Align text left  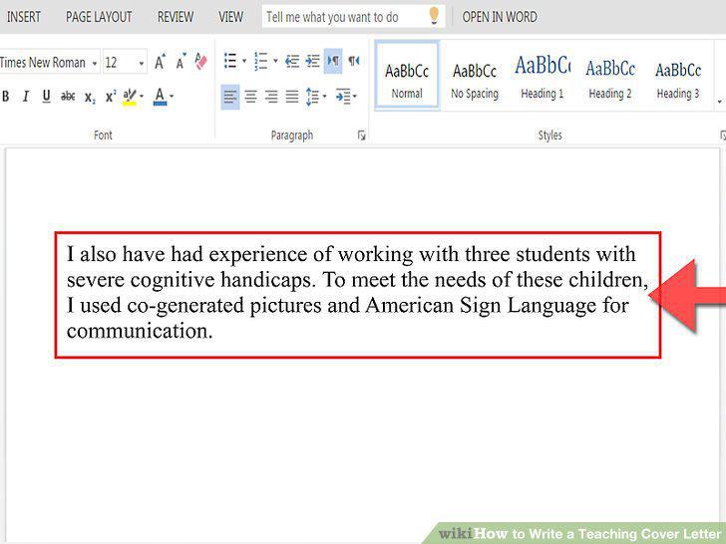(x=230, y=97)
